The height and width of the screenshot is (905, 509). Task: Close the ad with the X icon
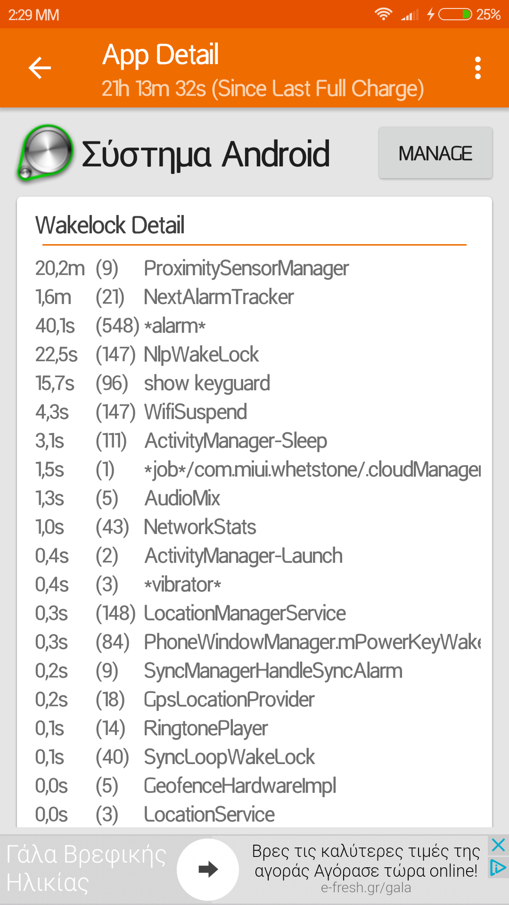498,845
